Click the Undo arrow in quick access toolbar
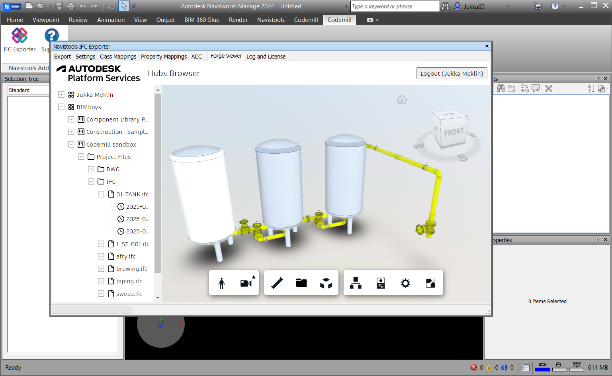This screenshot has width=612, height=376. [83, 6]
